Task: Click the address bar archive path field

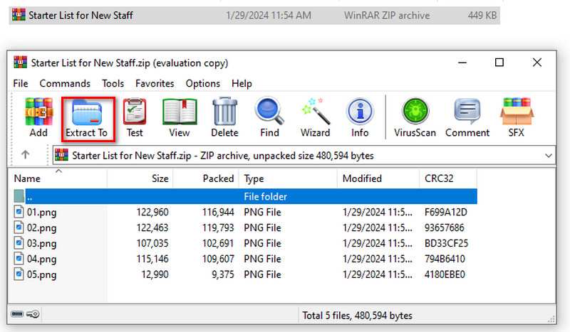Action: click(304, 155)
